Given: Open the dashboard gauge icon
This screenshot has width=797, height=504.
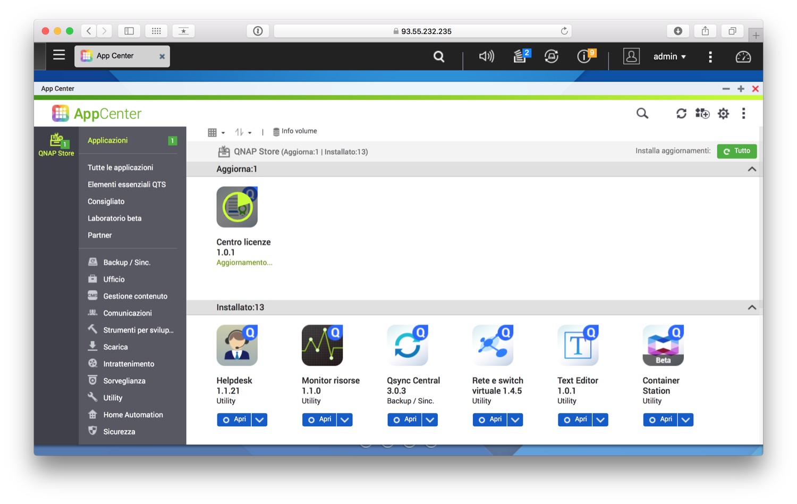Looking at the screenshot, I should [x=743, y=57].
